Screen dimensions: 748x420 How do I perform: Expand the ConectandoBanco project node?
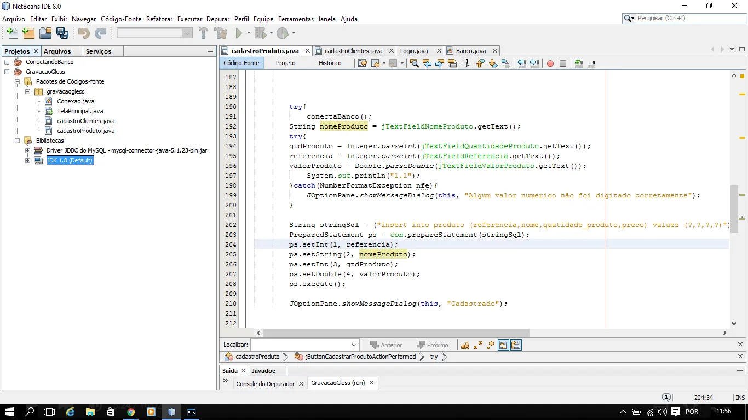tap(7, 62)
